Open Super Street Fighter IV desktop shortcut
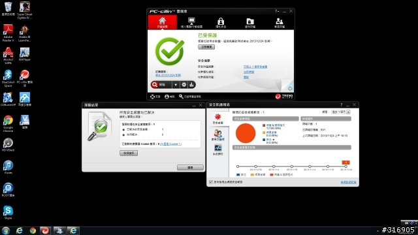Viewport: 418px width, 235px height. pos(25,10)
